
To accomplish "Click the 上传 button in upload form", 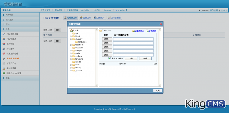I will 131,58.
